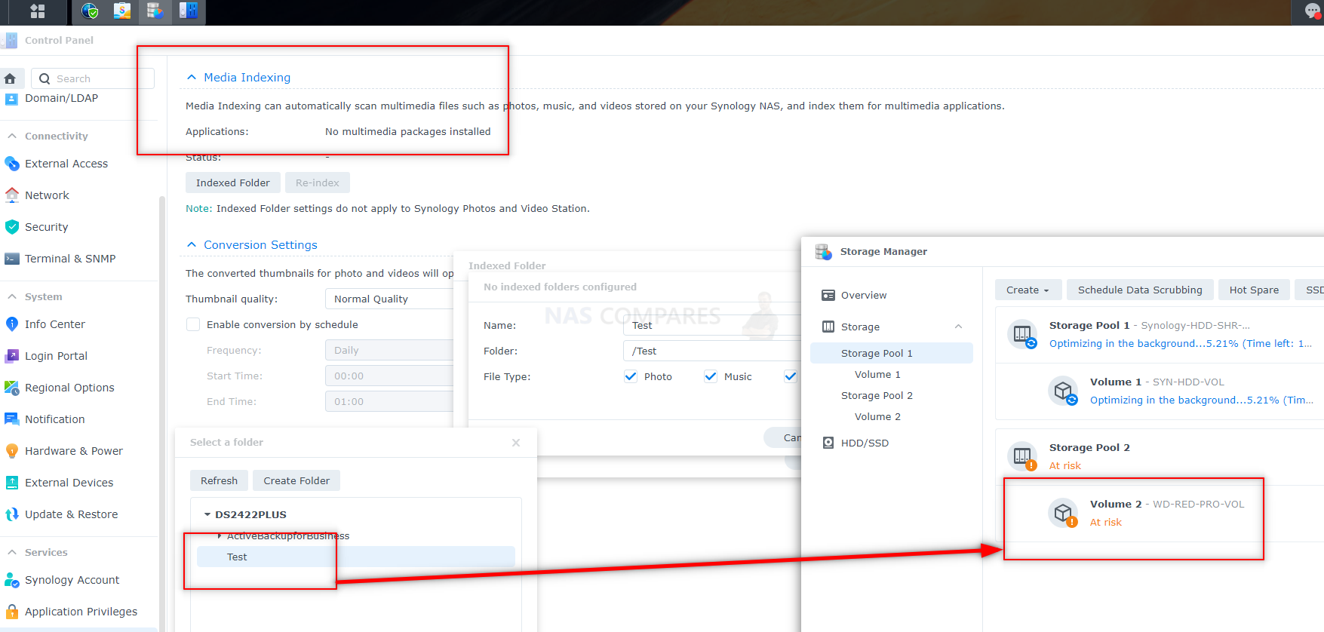The height and width of the screenshot is (632, 1324).
Task: Collapse the Media Indexing section
Action: click(x=192, y=77)
